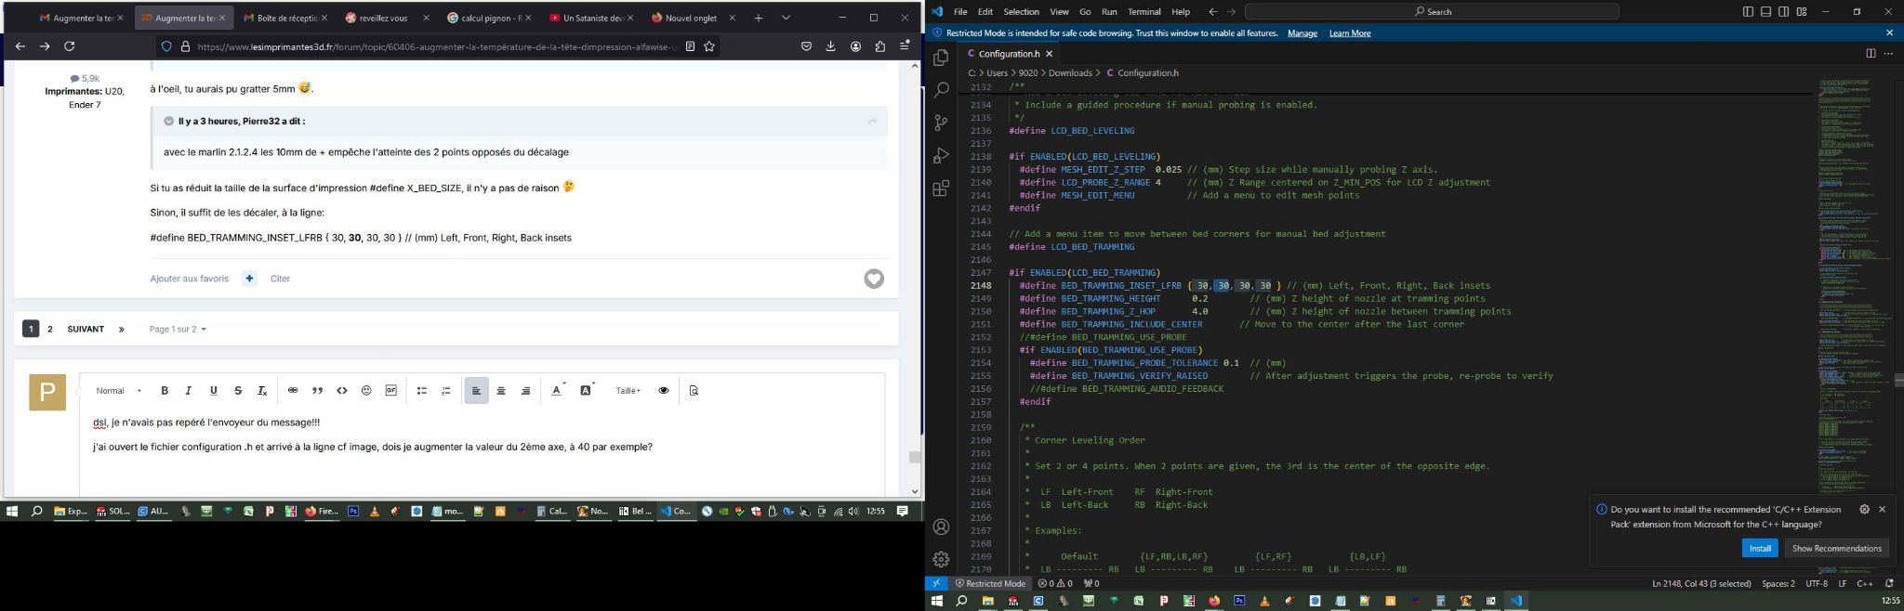Insert numbered list in forum editor
This screenshot has height=611, width=1904.
click(446, 391)
